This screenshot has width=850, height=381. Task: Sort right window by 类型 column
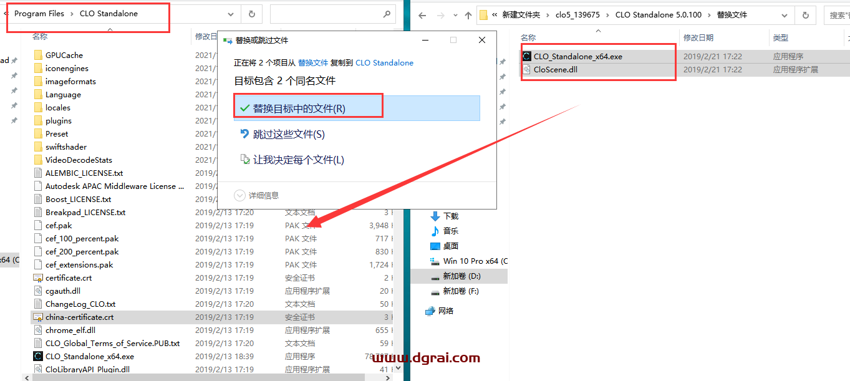pos(781,37)
